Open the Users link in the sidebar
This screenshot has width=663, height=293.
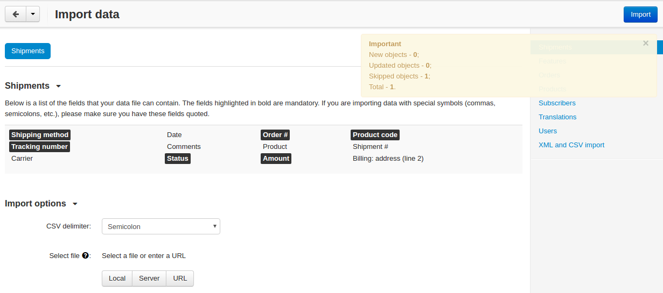pos(548,131)
